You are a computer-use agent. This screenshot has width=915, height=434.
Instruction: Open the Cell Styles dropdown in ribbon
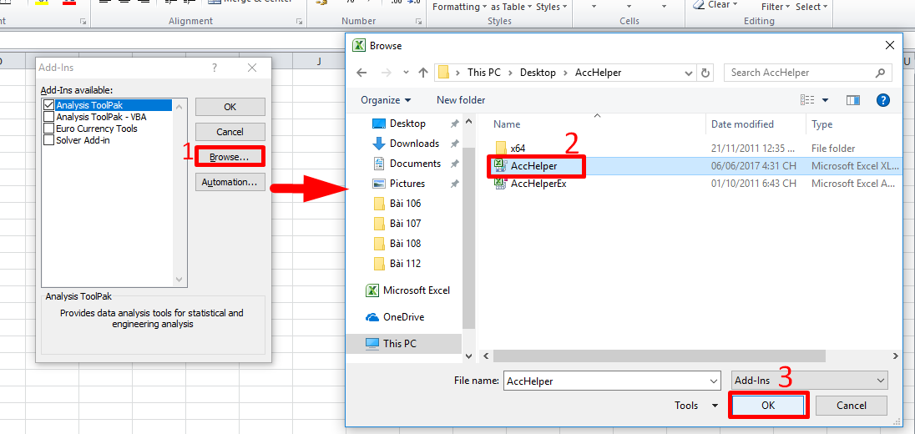pos(552,7)
